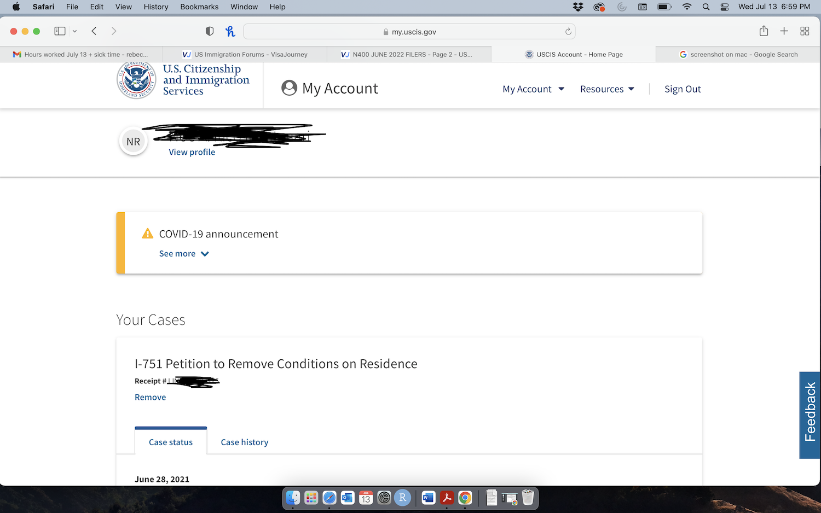Screen dimensions: 821x513
Task: Show the Safari sidebar
Action: (60, 31)
